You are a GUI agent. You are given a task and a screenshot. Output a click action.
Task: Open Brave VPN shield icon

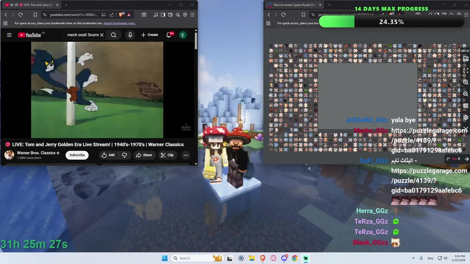point(185,15)
